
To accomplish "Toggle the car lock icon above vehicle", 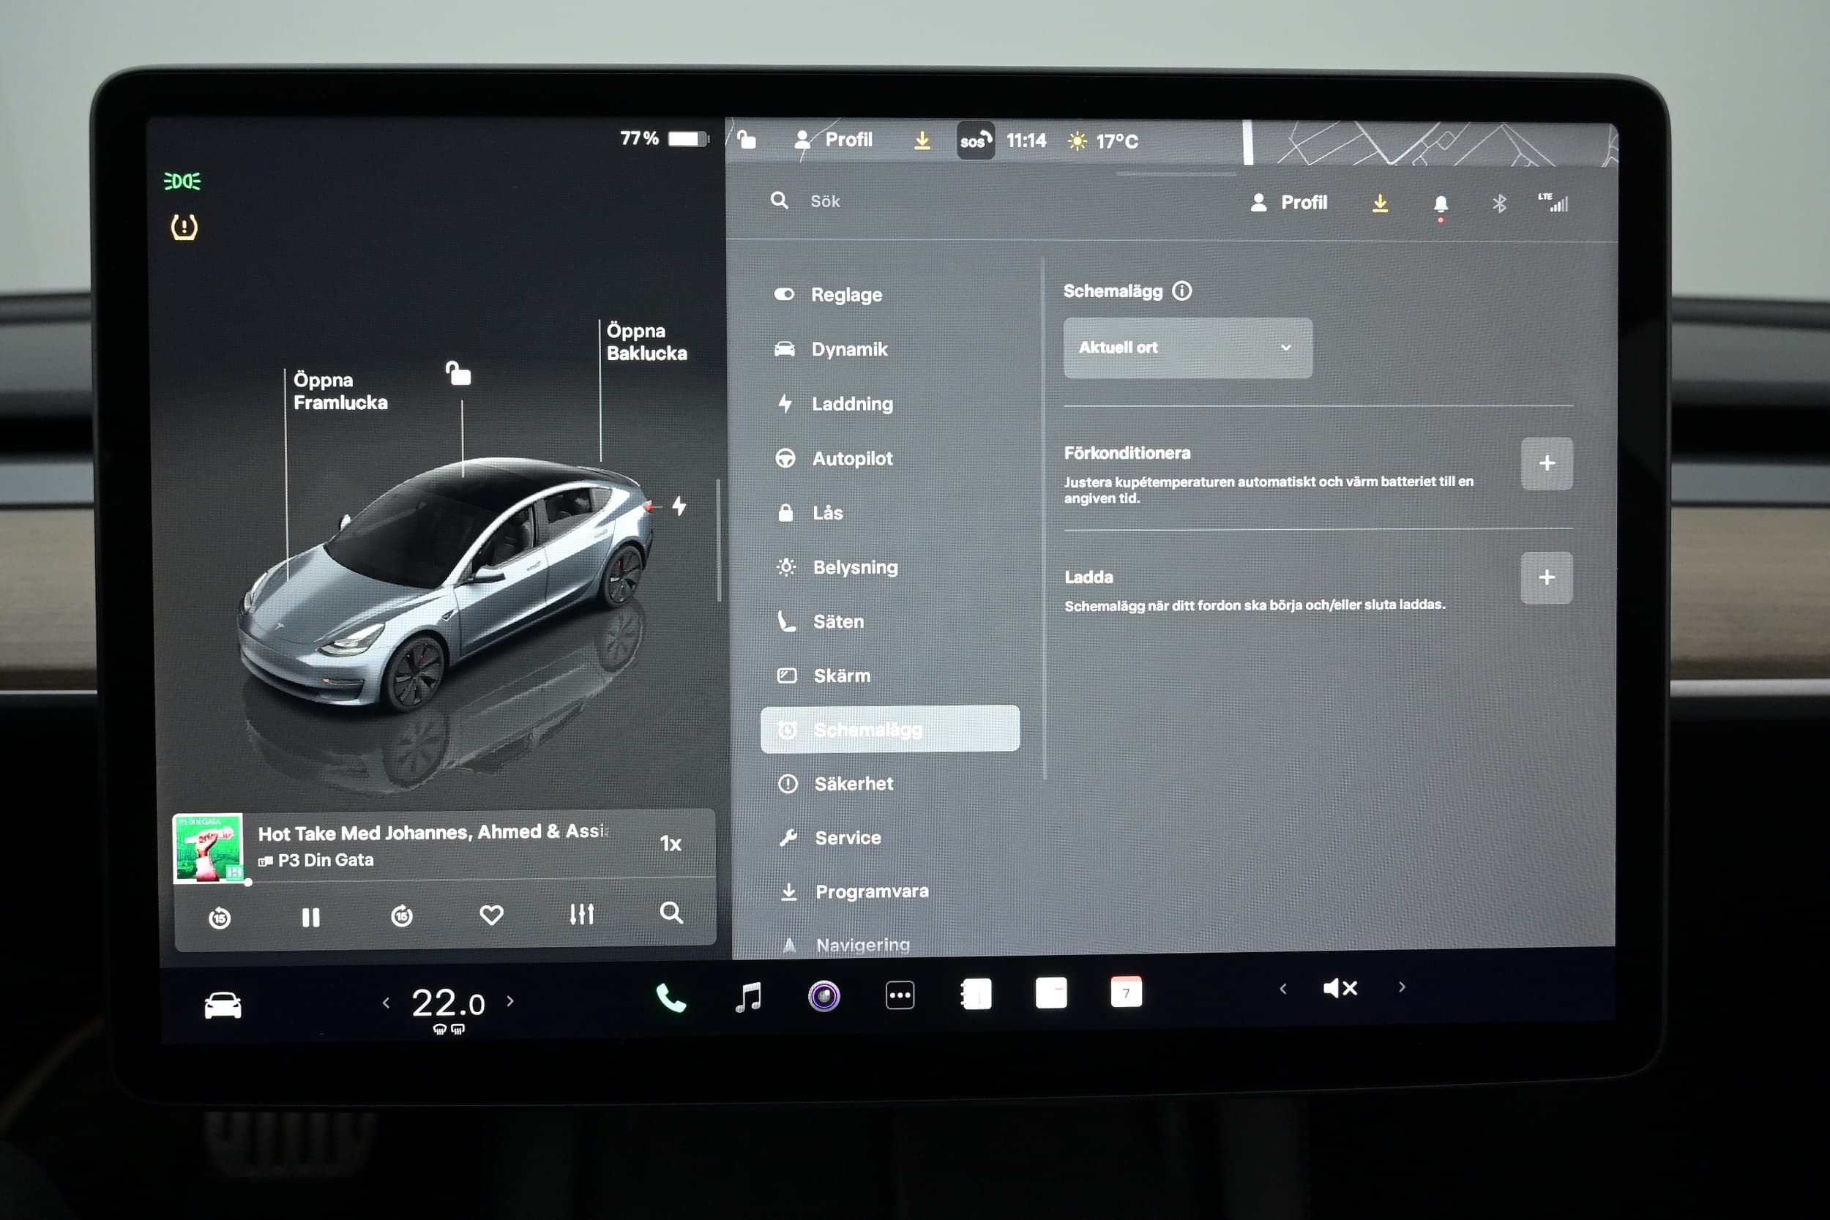I will (458, 374).
